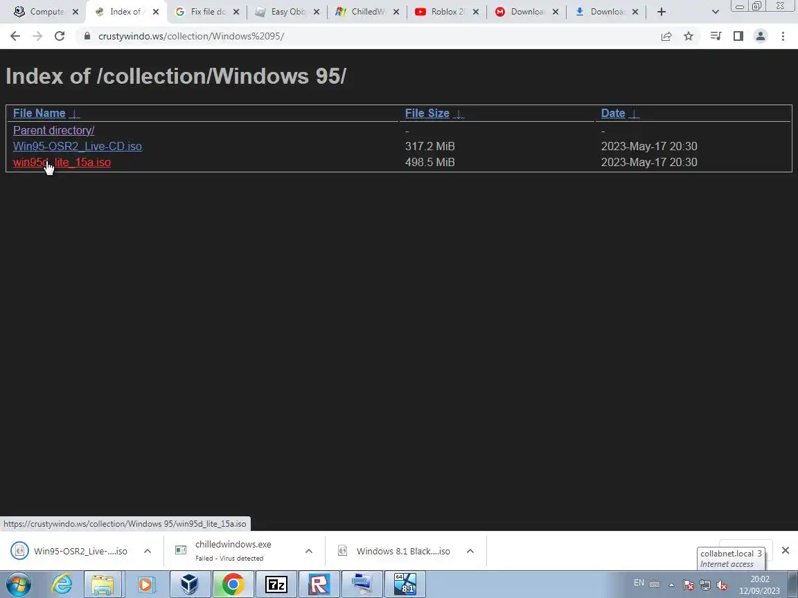Open VirtualBox from taskbar
Image resolution: width=798 pixels, height=598 pixels.
pyautogui.click(x=189, y=584)
